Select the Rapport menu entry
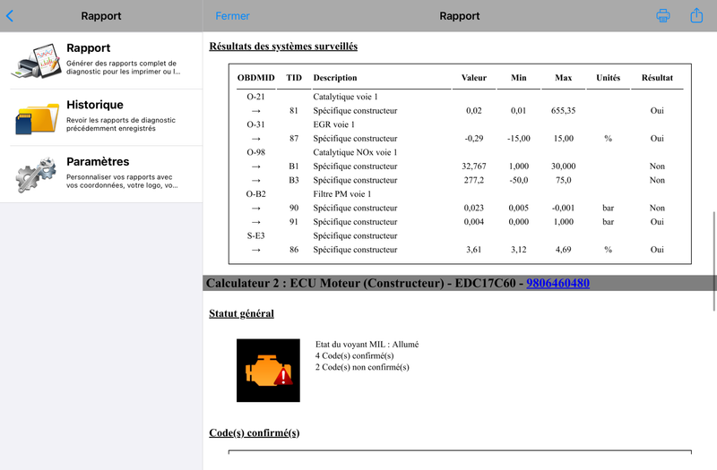Image resolution: width=717 pixels, height=470 pixels. 101,61
